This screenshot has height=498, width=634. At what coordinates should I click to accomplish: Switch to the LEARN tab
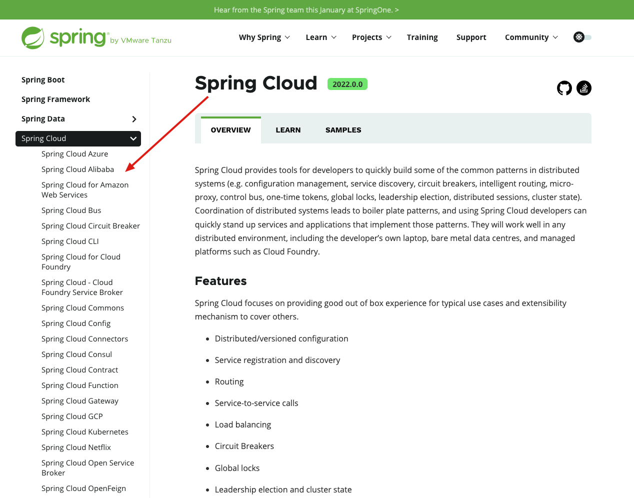[x=288, y=129]
